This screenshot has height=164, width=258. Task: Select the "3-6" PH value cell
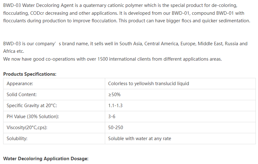point(112,117)
